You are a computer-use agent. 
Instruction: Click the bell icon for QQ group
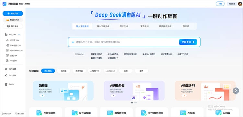point(3,113)
